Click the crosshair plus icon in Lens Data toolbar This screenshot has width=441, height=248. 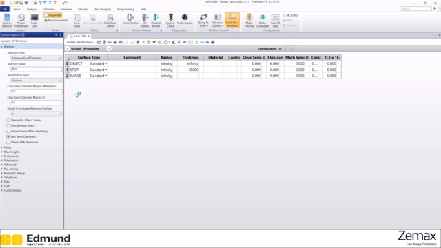point(110,42)
